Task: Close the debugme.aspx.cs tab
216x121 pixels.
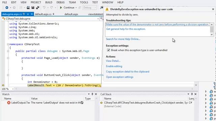Action: (32, 14)
